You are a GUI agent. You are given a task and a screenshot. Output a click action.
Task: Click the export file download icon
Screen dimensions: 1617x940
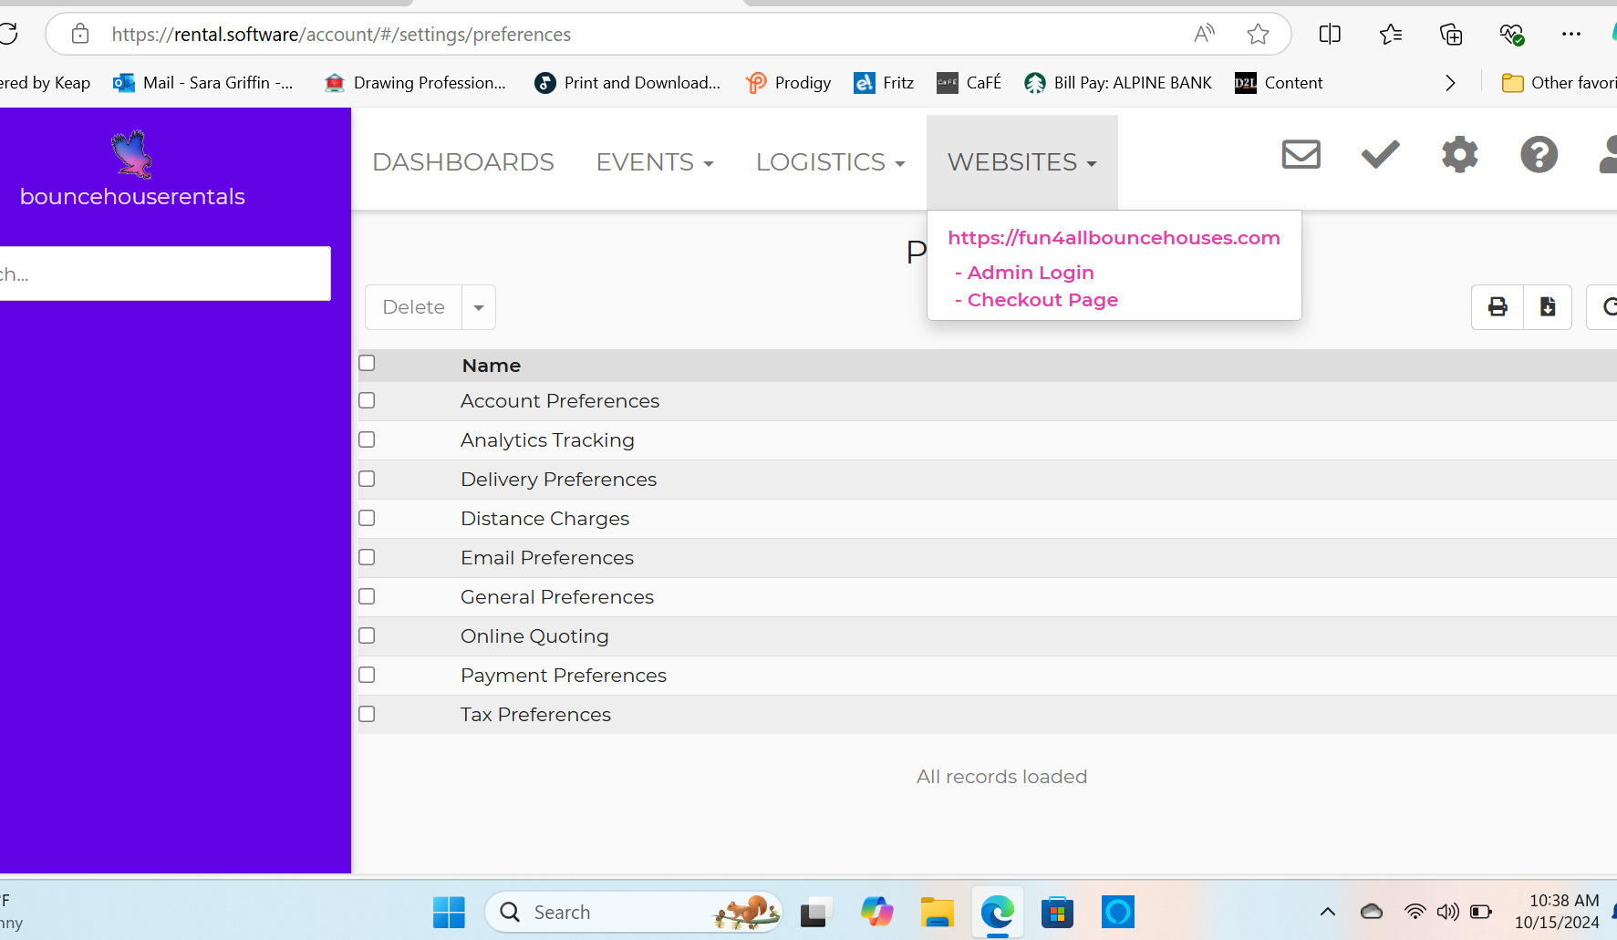(1548, 307)
